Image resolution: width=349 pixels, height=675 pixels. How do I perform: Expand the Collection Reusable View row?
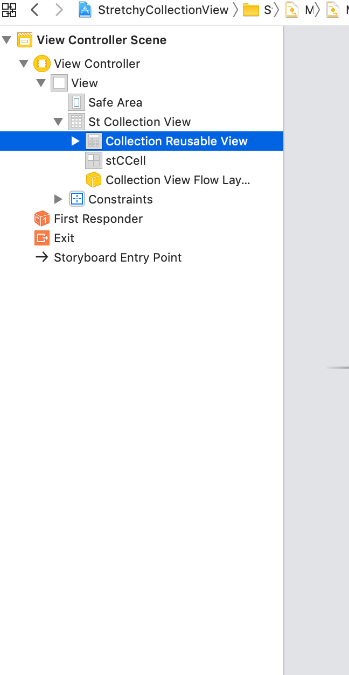click(75, 141)
